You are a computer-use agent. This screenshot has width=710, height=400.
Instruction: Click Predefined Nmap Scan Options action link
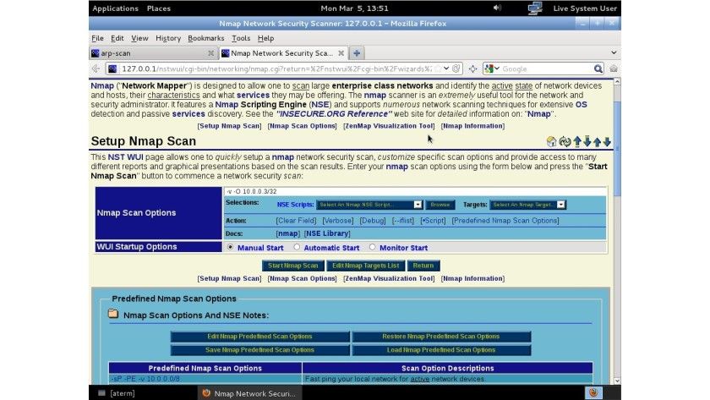tap(505, 221)
